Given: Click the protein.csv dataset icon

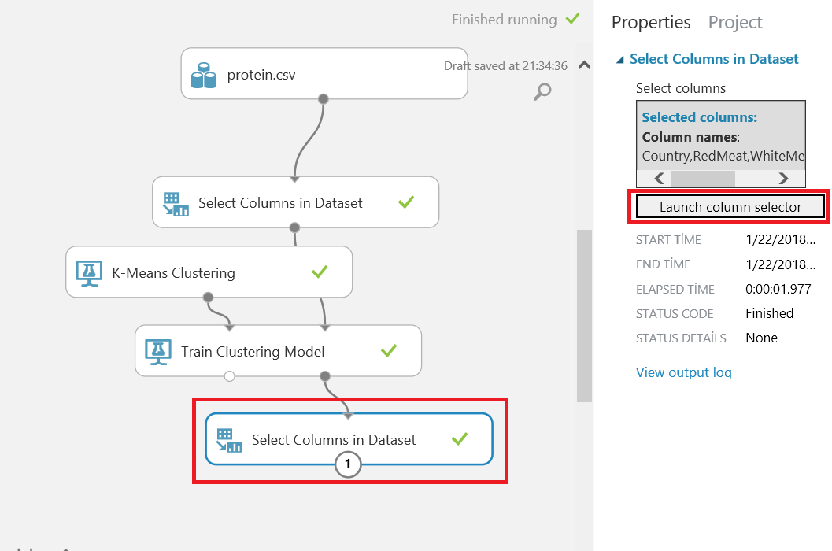Looking at the screenshot, I should coord(204,76).
